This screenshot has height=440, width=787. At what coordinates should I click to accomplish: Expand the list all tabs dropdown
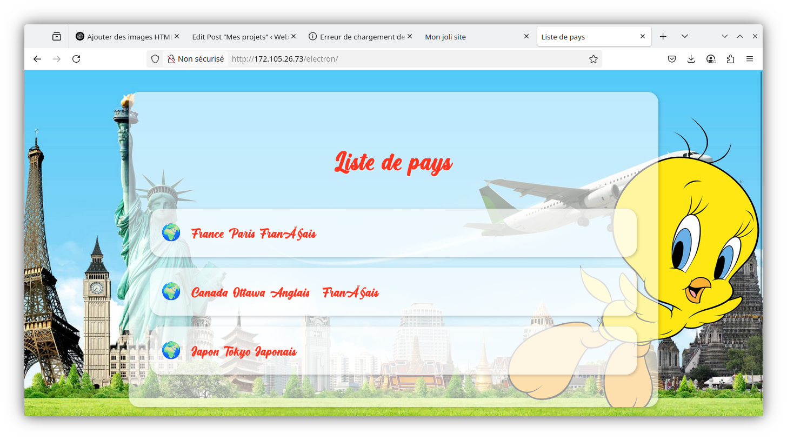(x=685, y=37)
